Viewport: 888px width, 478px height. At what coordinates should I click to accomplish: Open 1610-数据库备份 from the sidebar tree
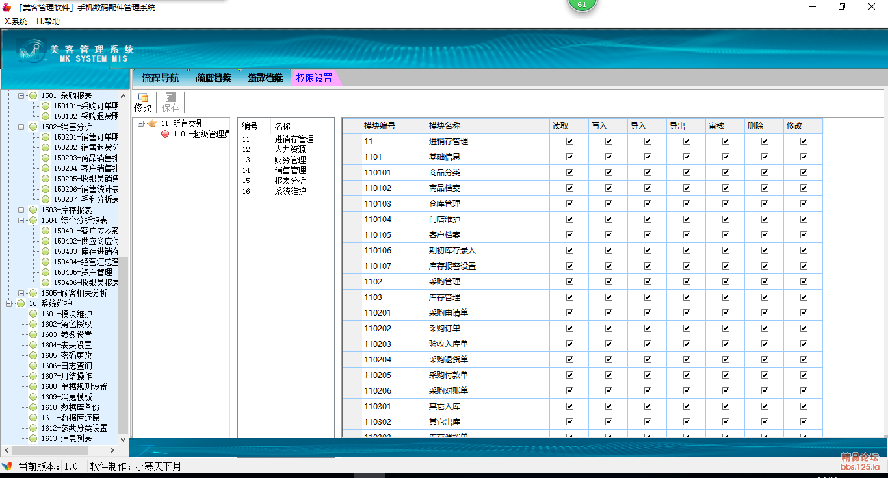coord(70,407)
